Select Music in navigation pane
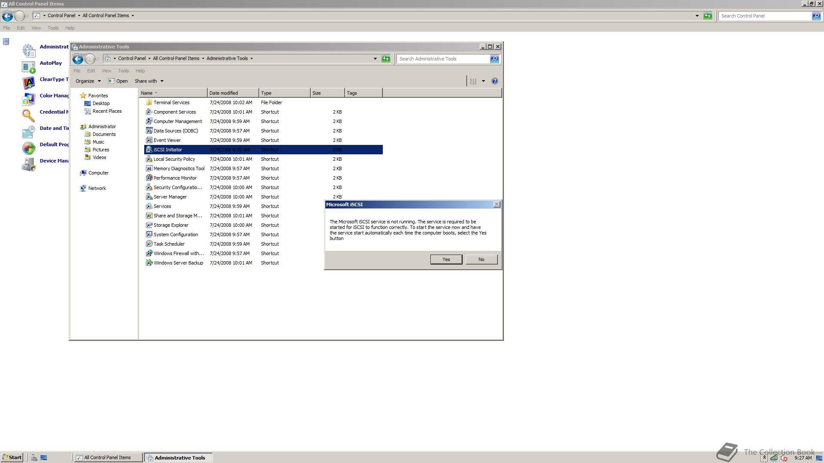Screen dimensions: 824x463 coord(94,142)
